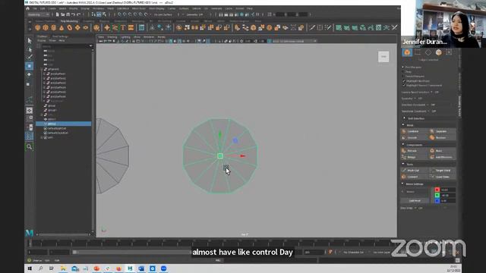Screen dimensions: 486x273
Task: Select the Pick/Marquee radio option
Action: 403,67
